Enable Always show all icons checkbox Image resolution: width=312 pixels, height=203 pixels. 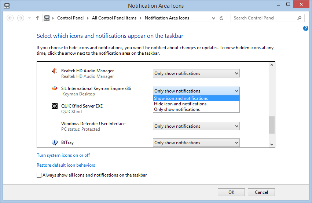[x=39, y=175]
